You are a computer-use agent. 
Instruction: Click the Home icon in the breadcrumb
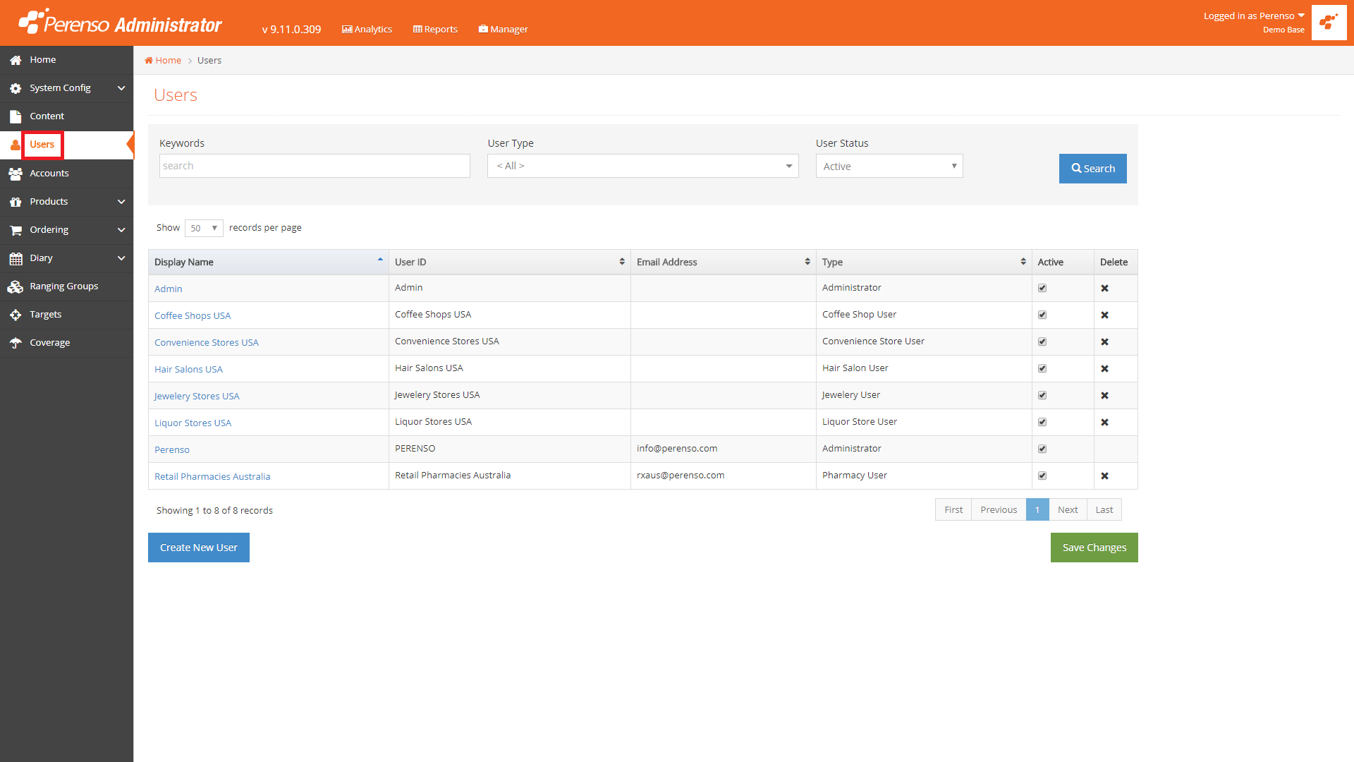pyautogui.click(x=149, y=61)
